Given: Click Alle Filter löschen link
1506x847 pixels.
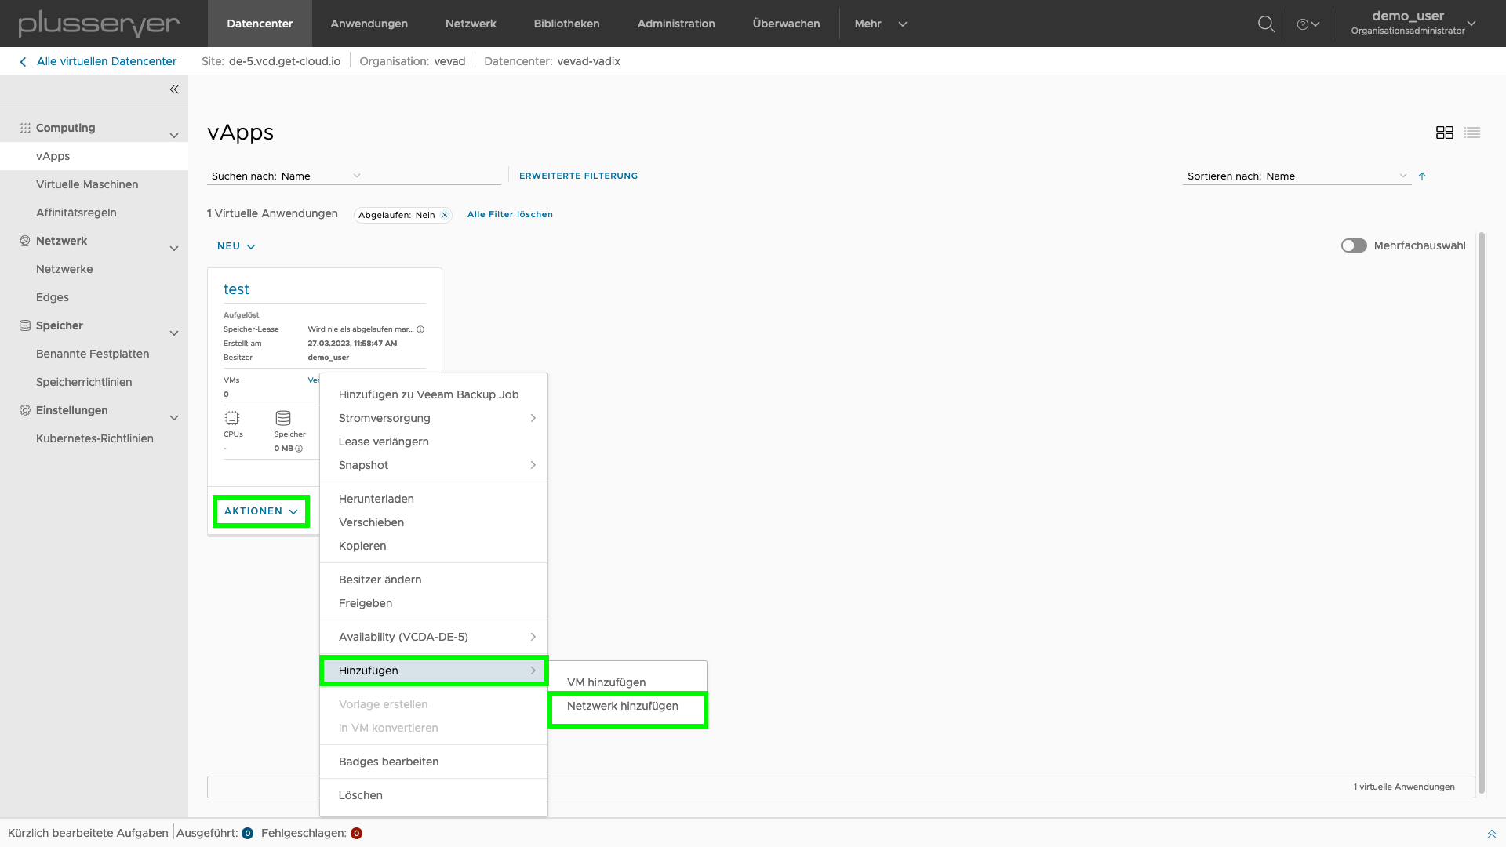Looking at the screenshot, I should [510, 213].
